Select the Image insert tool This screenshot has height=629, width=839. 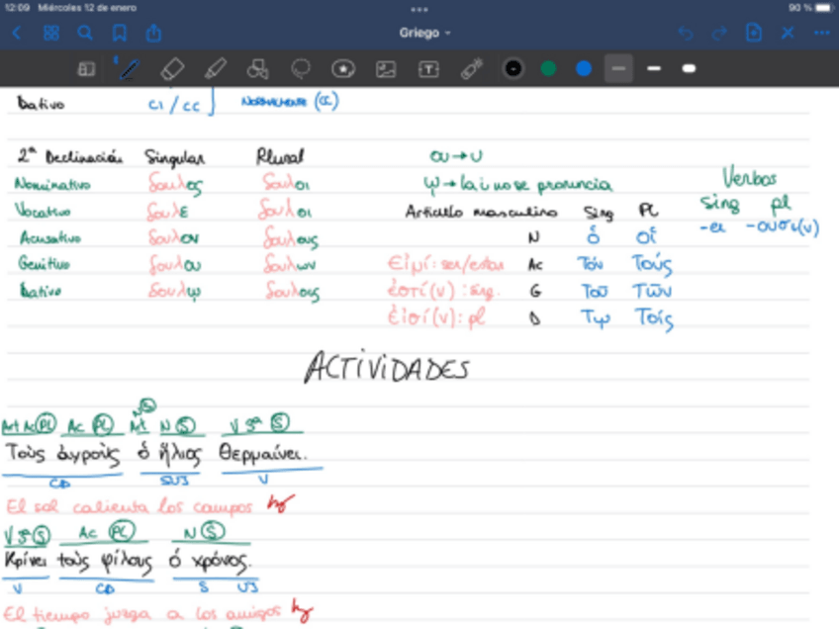click(386, 69)
